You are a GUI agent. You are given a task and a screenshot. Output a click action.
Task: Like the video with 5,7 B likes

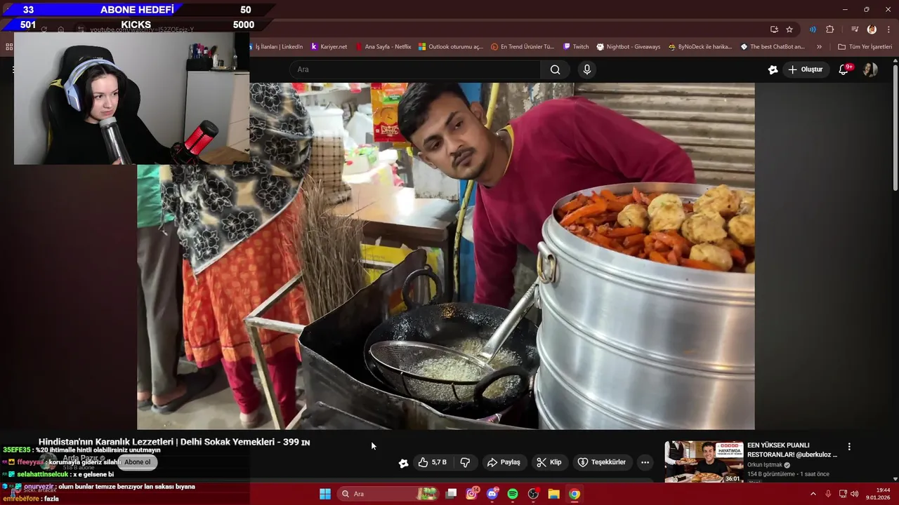click(x=433, y=462)
